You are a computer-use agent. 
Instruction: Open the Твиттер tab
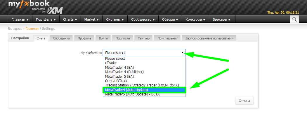143,38
